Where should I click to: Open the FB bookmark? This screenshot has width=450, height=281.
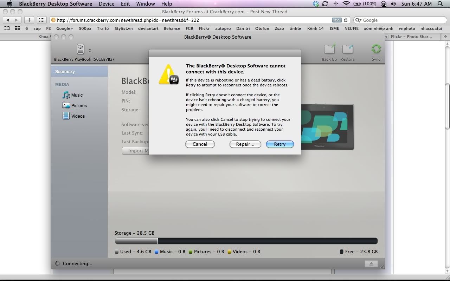click(x=49, y=28)
